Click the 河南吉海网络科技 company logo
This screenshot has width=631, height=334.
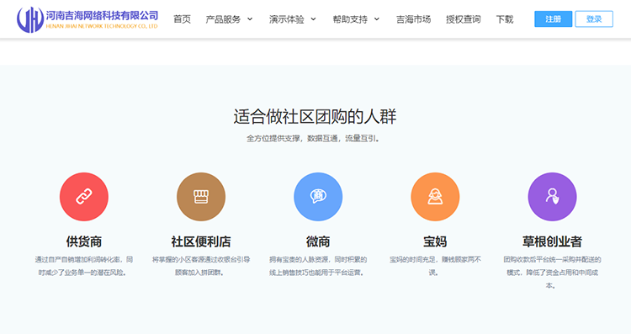(87, 19)
